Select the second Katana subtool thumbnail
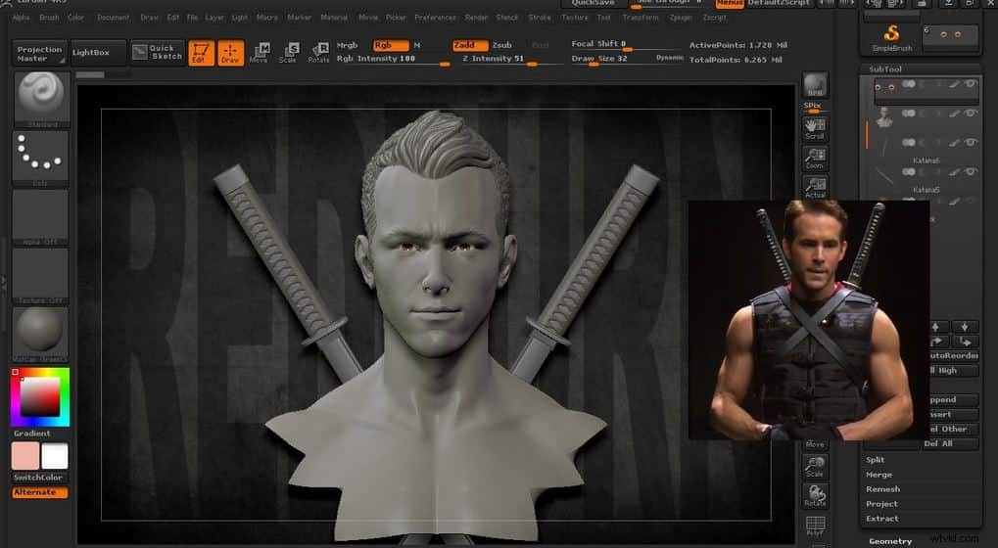This screenshot has height=548, width=998. click(x=883, y=175)
